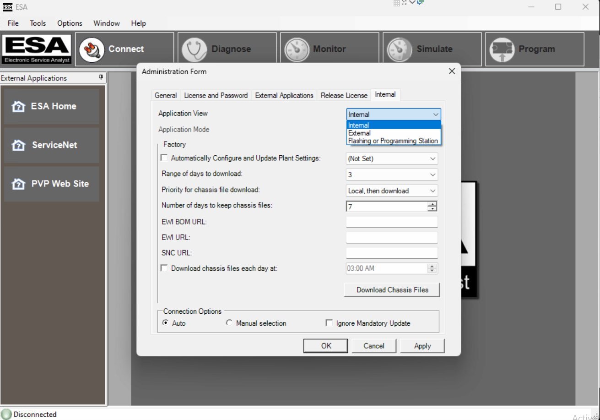This screenshot has height=420, width=600.
Task: Click Download Chassis Files button
Action: (x=392, y=289)
